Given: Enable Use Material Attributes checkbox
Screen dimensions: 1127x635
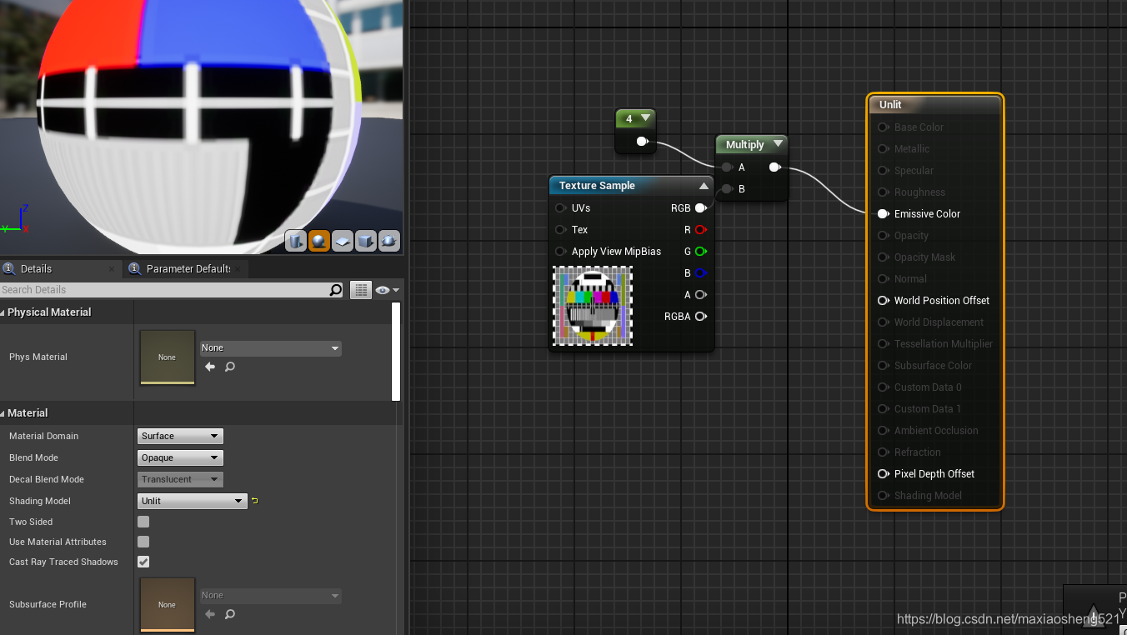Looking at the screenshot, I should coord(143,542).
